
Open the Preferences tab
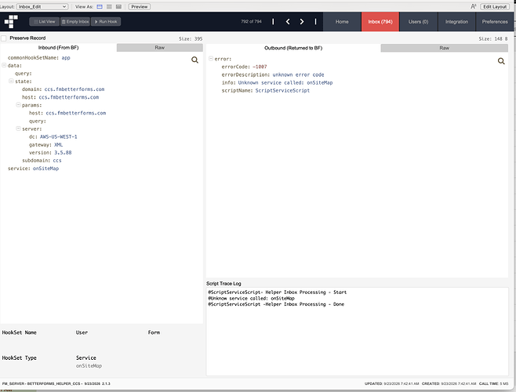[495, 22]
